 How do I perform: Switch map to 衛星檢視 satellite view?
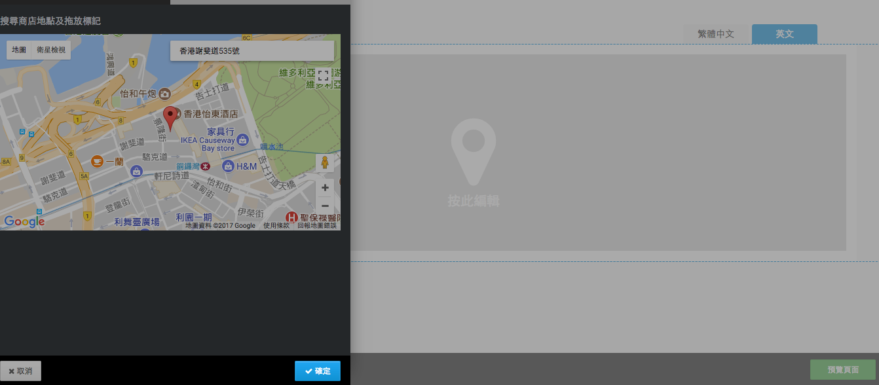51,50
